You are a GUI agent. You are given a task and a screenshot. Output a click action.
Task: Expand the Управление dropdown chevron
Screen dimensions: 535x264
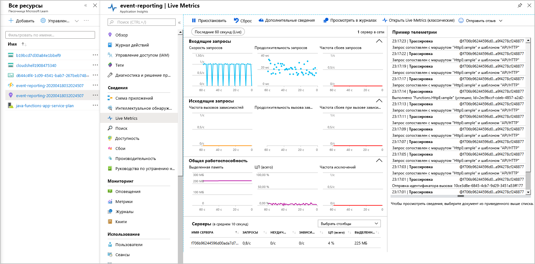coord(77,21)
